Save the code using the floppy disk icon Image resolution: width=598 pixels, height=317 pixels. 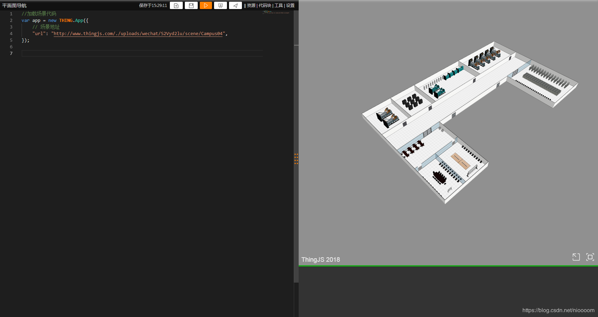click(x=191, y=5)
